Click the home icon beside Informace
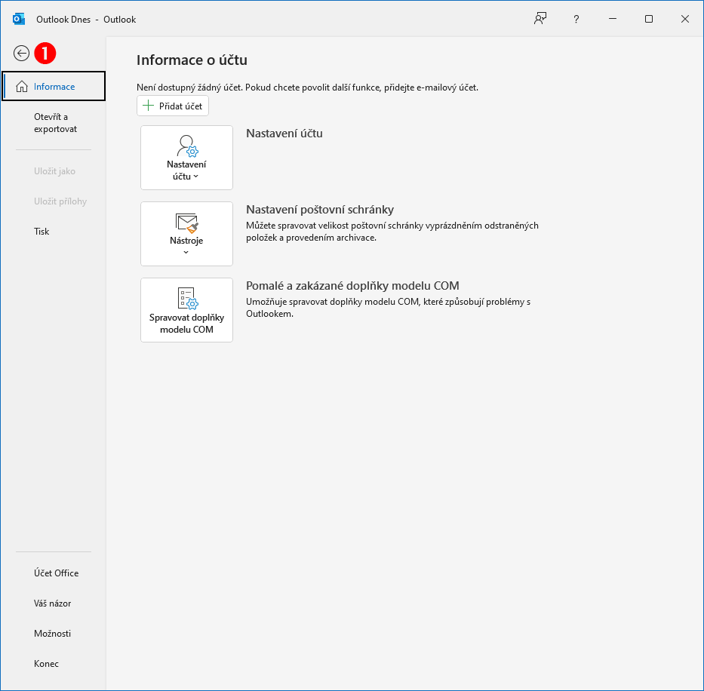The width and height of the screenshot is (704, 691). (x=22, y=86)
